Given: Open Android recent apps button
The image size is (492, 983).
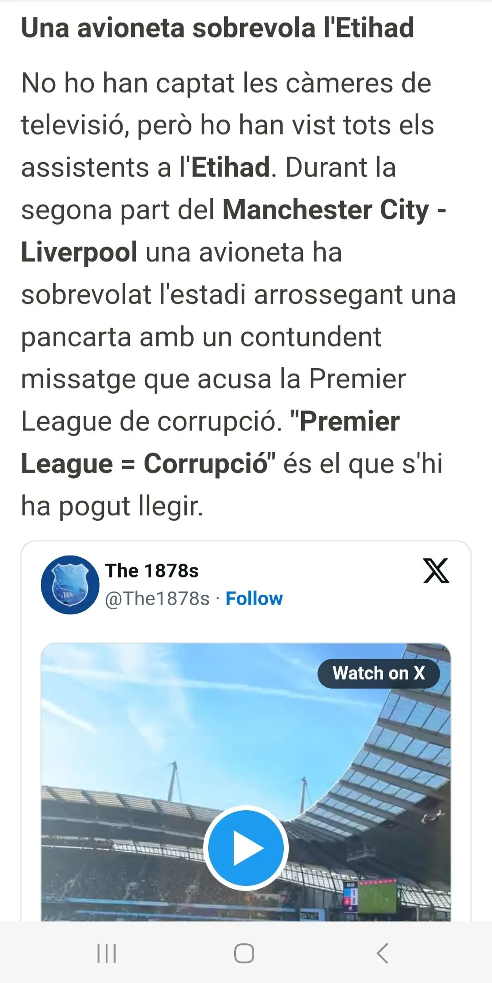Looking at the screenshot, I should [107, 953].
